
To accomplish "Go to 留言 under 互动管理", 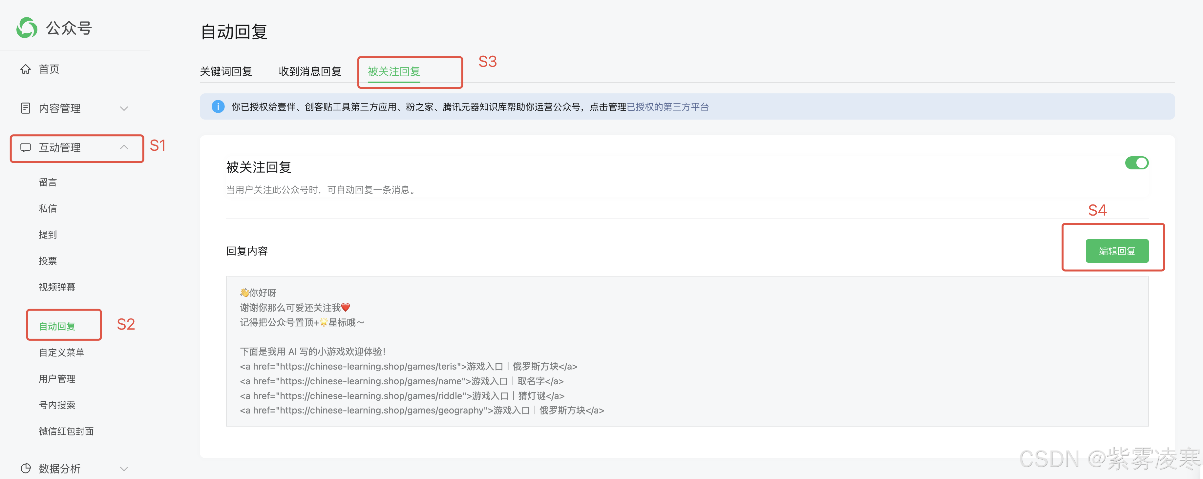I will coord(48,182).
